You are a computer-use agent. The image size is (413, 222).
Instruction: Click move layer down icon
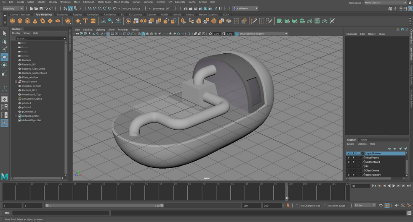click(395, 149)
